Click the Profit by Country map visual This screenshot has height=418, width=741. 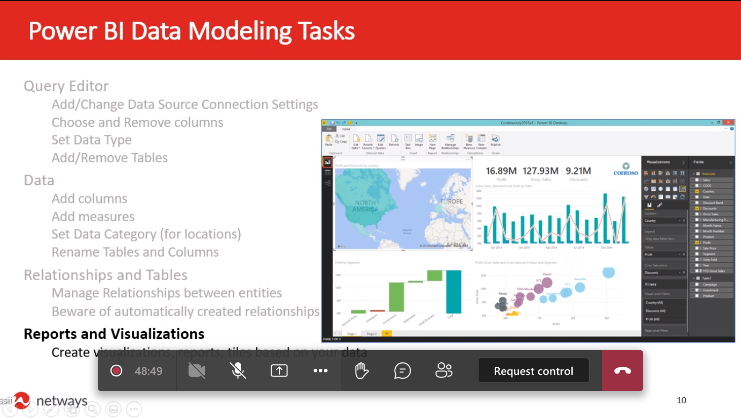(x=403, y=208)
